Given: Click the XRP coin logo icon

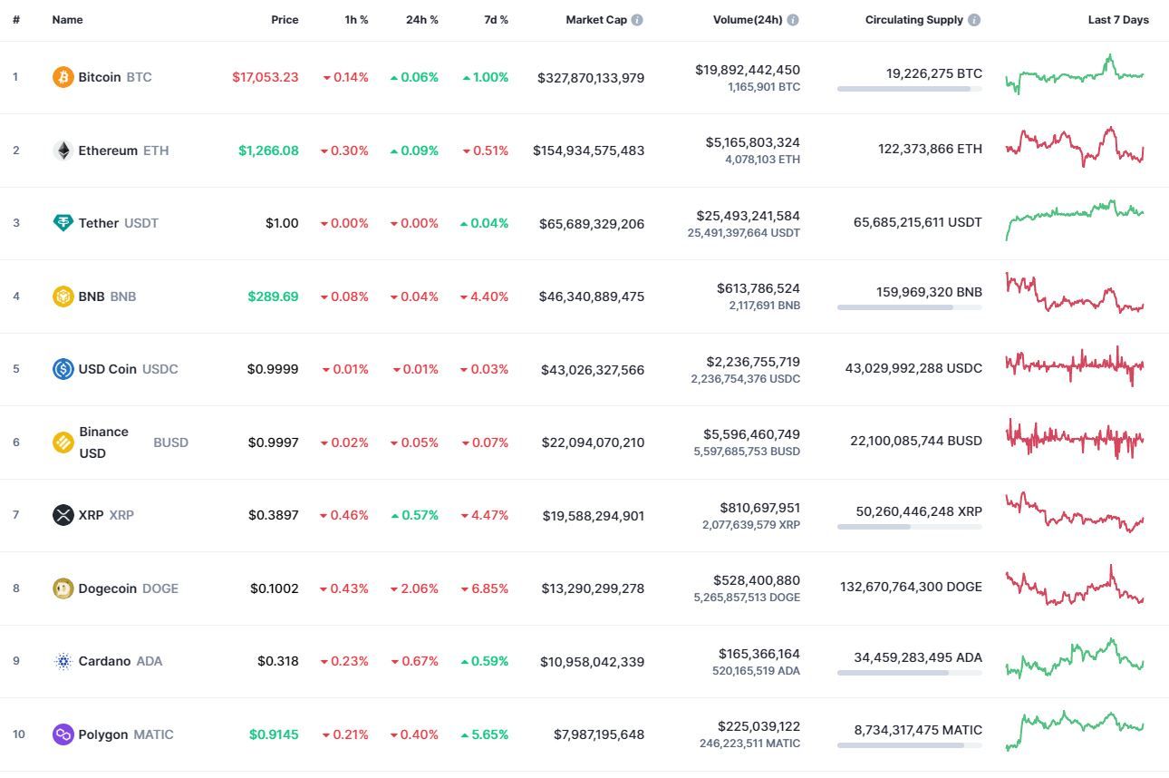Looking at the screenshot, I should (x=63, y=515).
